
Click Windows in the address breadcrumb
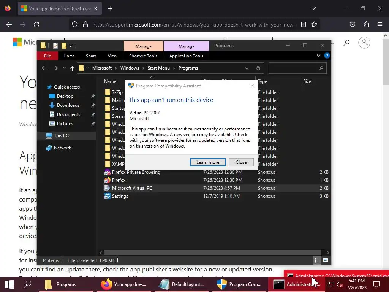(x=130, y=68)
